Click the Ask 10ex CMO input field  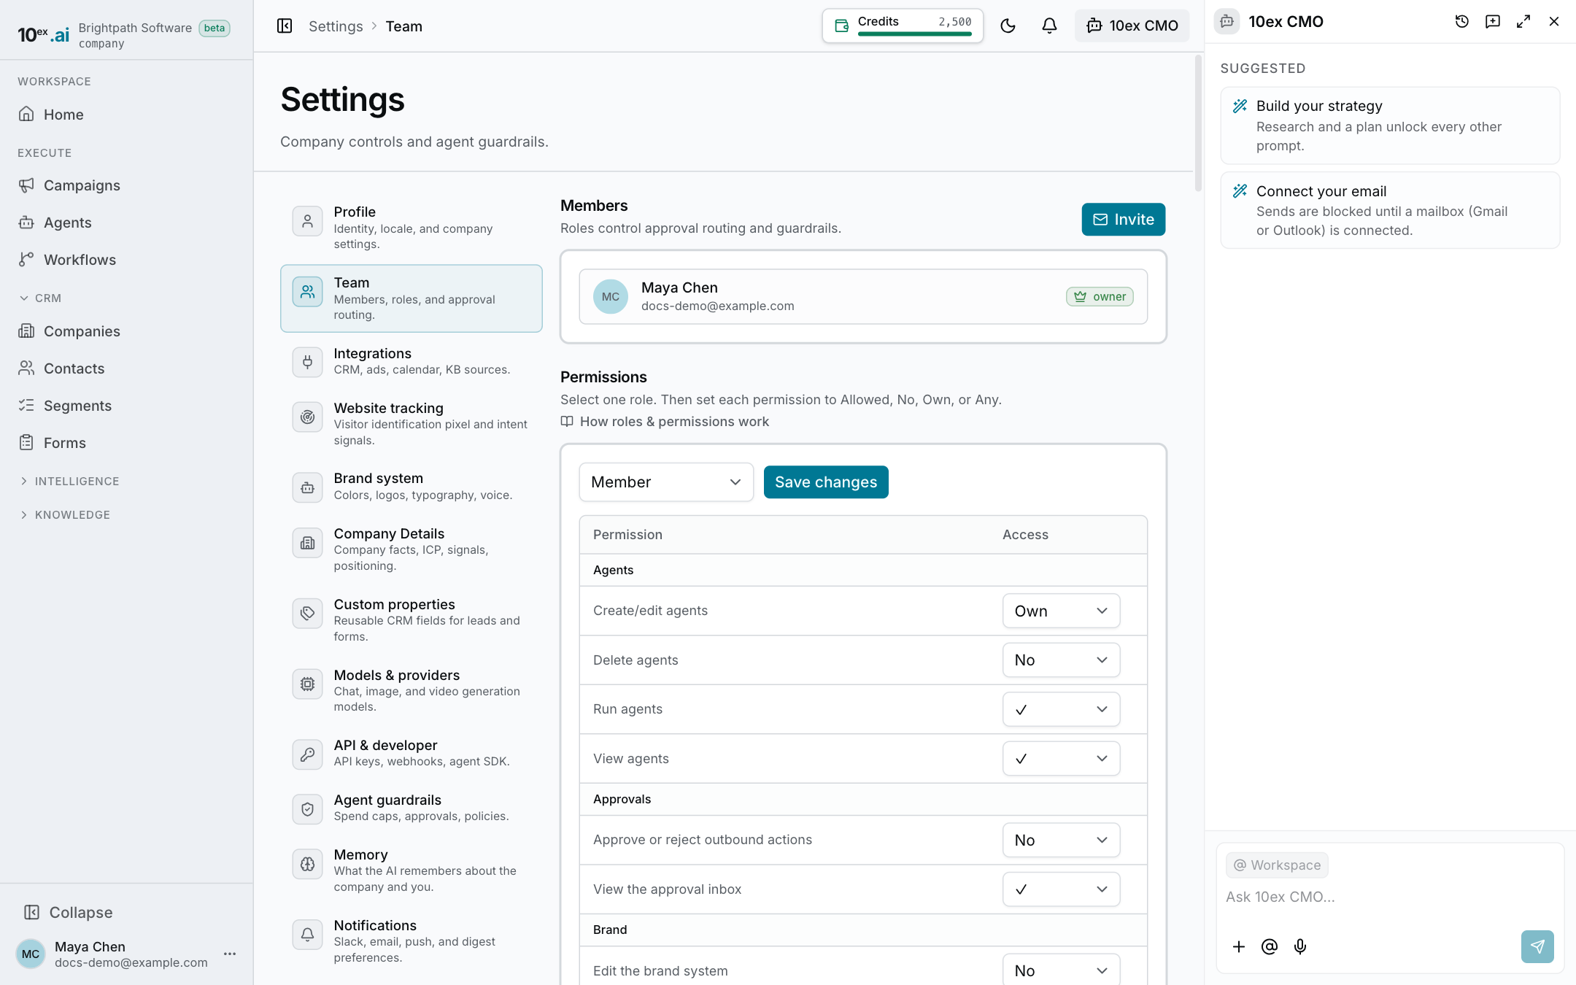(1390, 897)
